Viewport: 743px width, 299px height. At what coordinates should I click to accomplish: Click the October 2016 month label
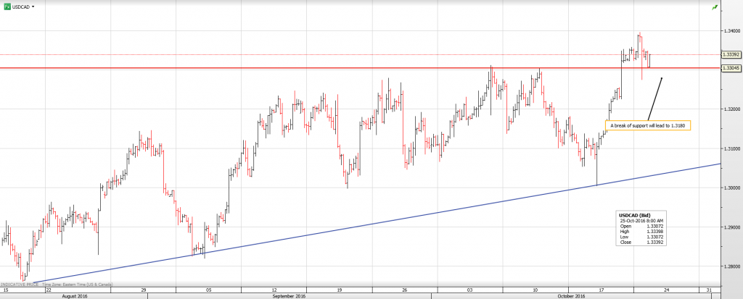click(570, 296)
